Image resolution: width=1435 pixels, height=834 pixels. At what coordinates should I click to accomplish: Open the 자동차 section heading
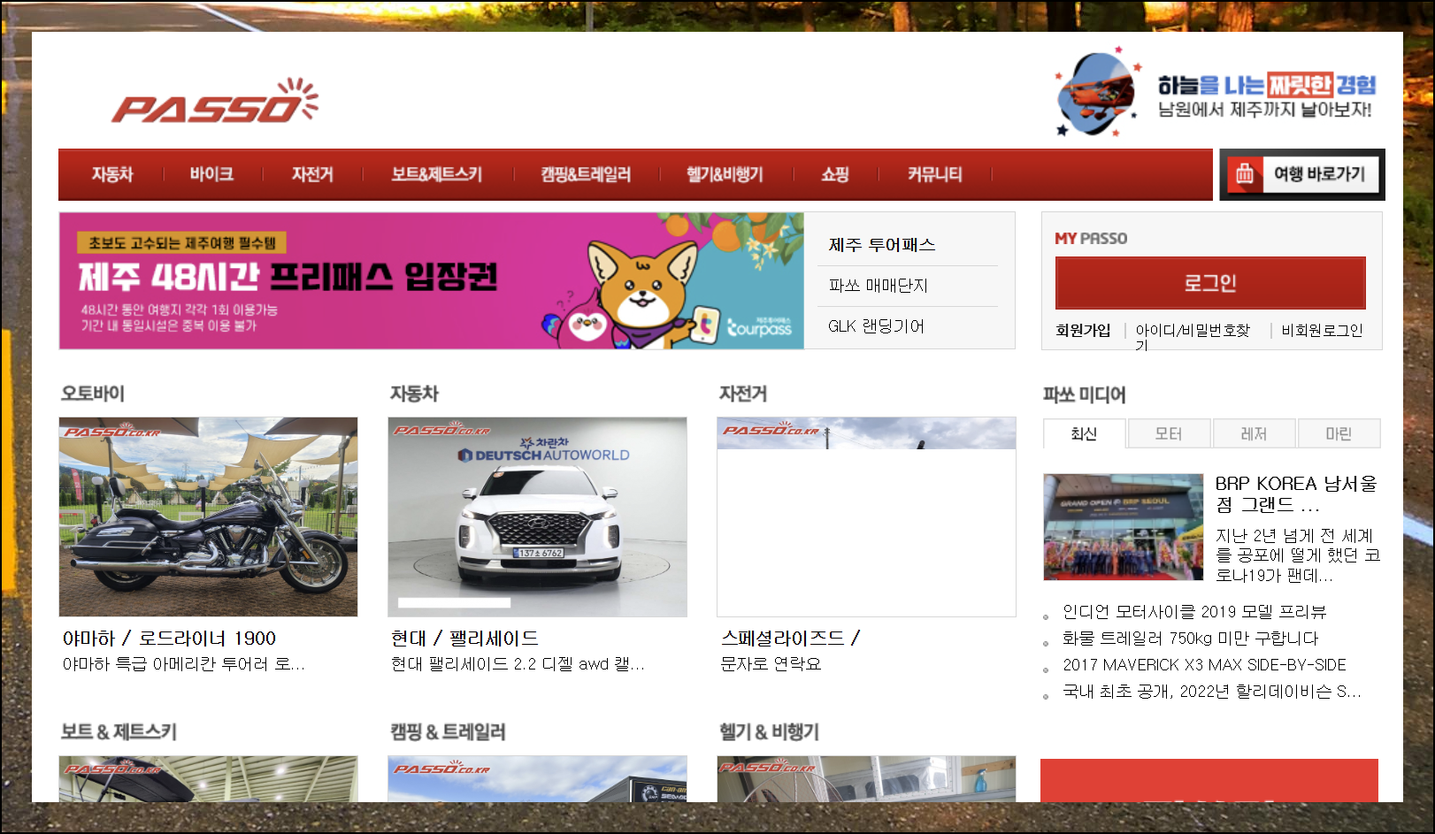(414, 394)
